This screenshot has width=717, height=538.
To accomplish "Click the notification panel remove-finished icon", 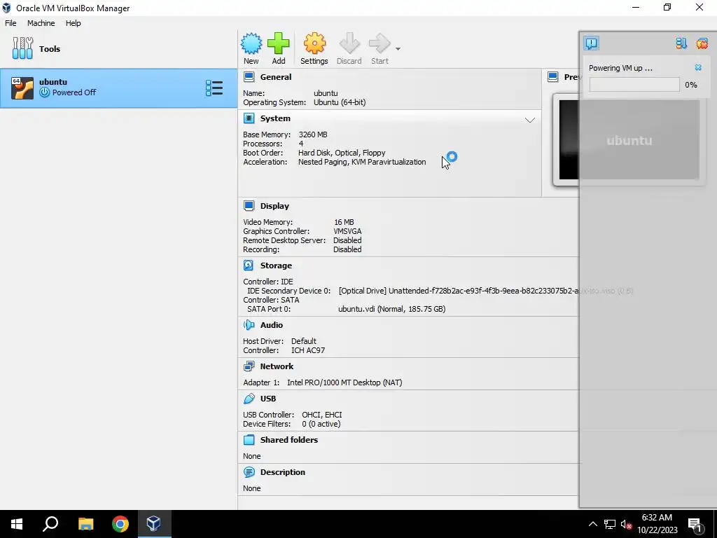I will coord(702,43).
